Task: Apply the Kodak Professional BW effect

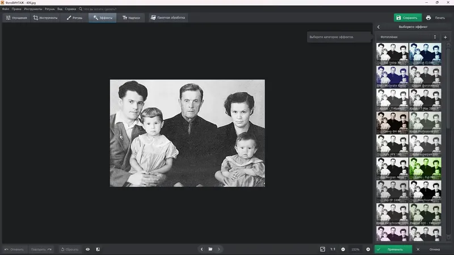Action: click(425, 122)
